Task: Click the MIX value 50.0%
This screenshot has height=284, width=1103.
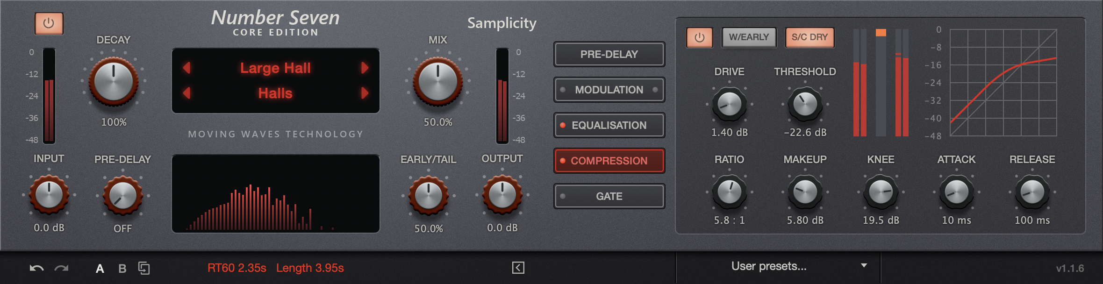Action: tap(438, 122)
